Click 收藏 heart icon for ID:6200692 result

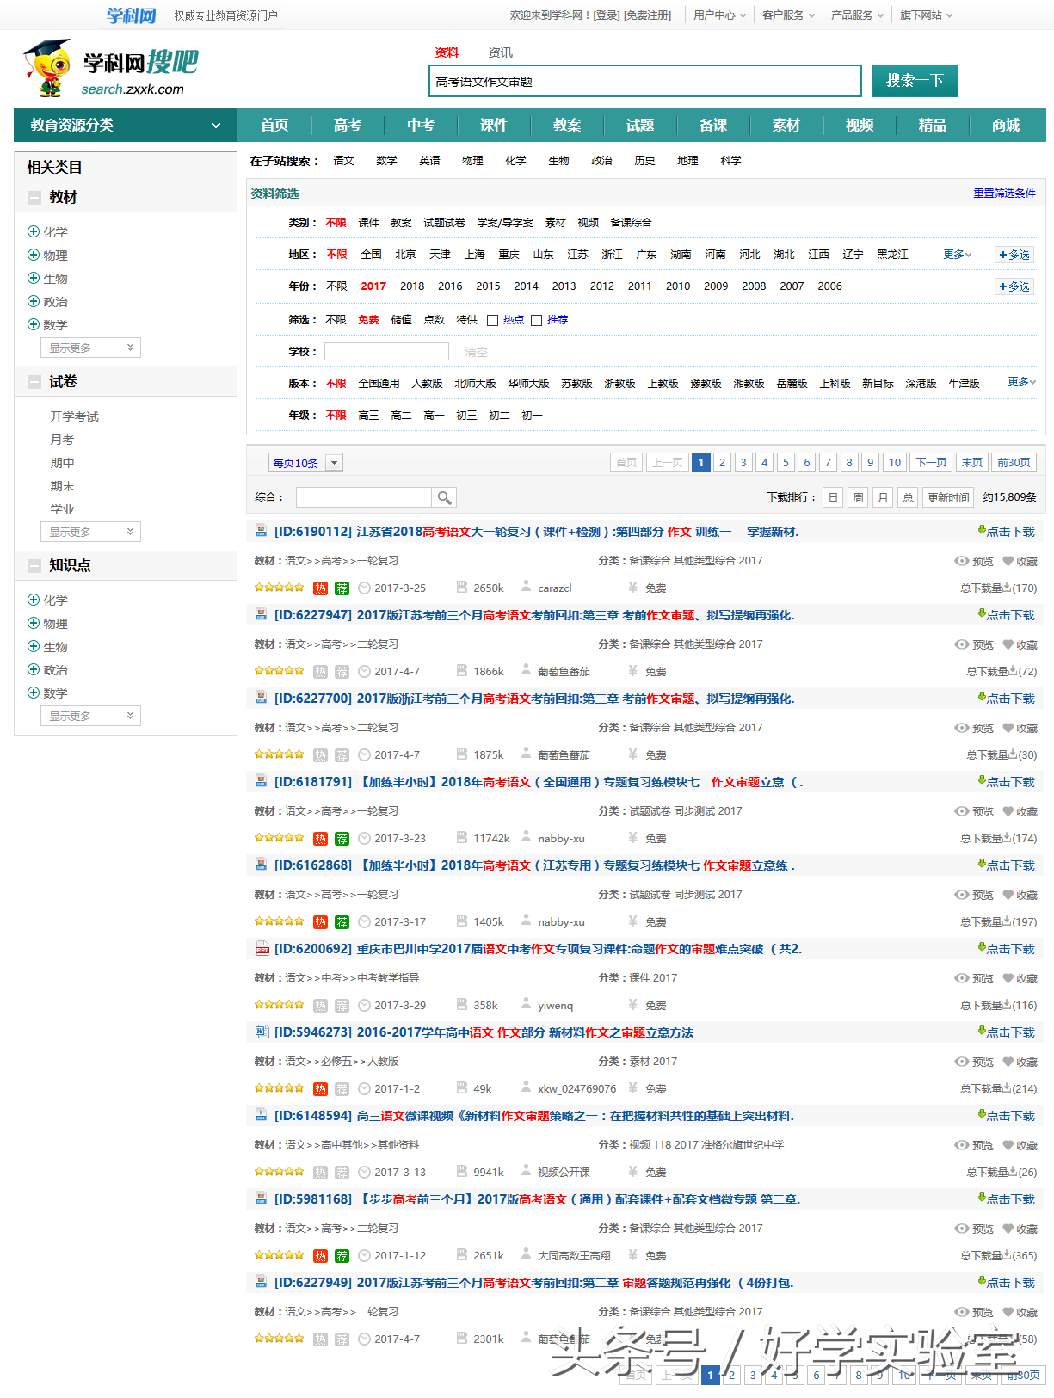click(1008, 978)
